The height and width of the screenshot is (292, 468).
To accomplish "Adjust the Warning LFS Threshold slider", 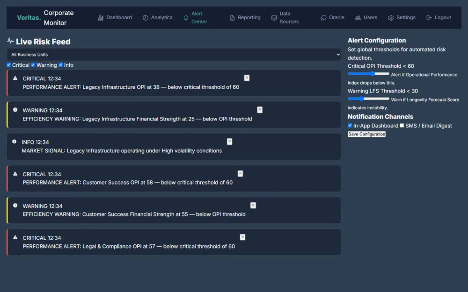I will pyautogui.click(x=369, y=99).
